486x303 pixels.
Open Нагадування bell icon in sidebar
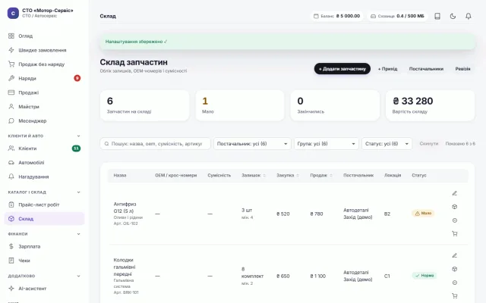pos(11,176)
